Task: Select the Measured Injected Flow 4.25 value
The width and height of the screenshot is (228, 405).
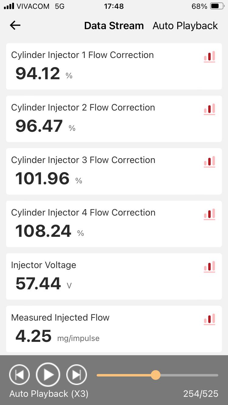Action: pos(33,336)
